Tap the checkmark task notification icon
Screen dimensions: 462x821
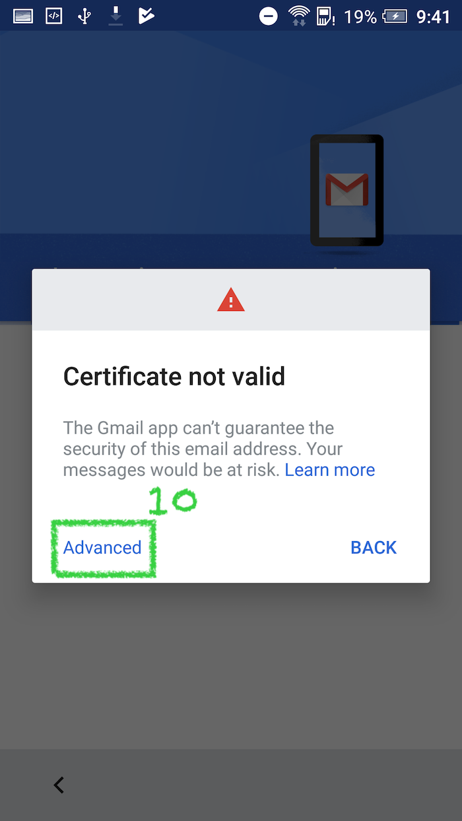click(146, 16)
